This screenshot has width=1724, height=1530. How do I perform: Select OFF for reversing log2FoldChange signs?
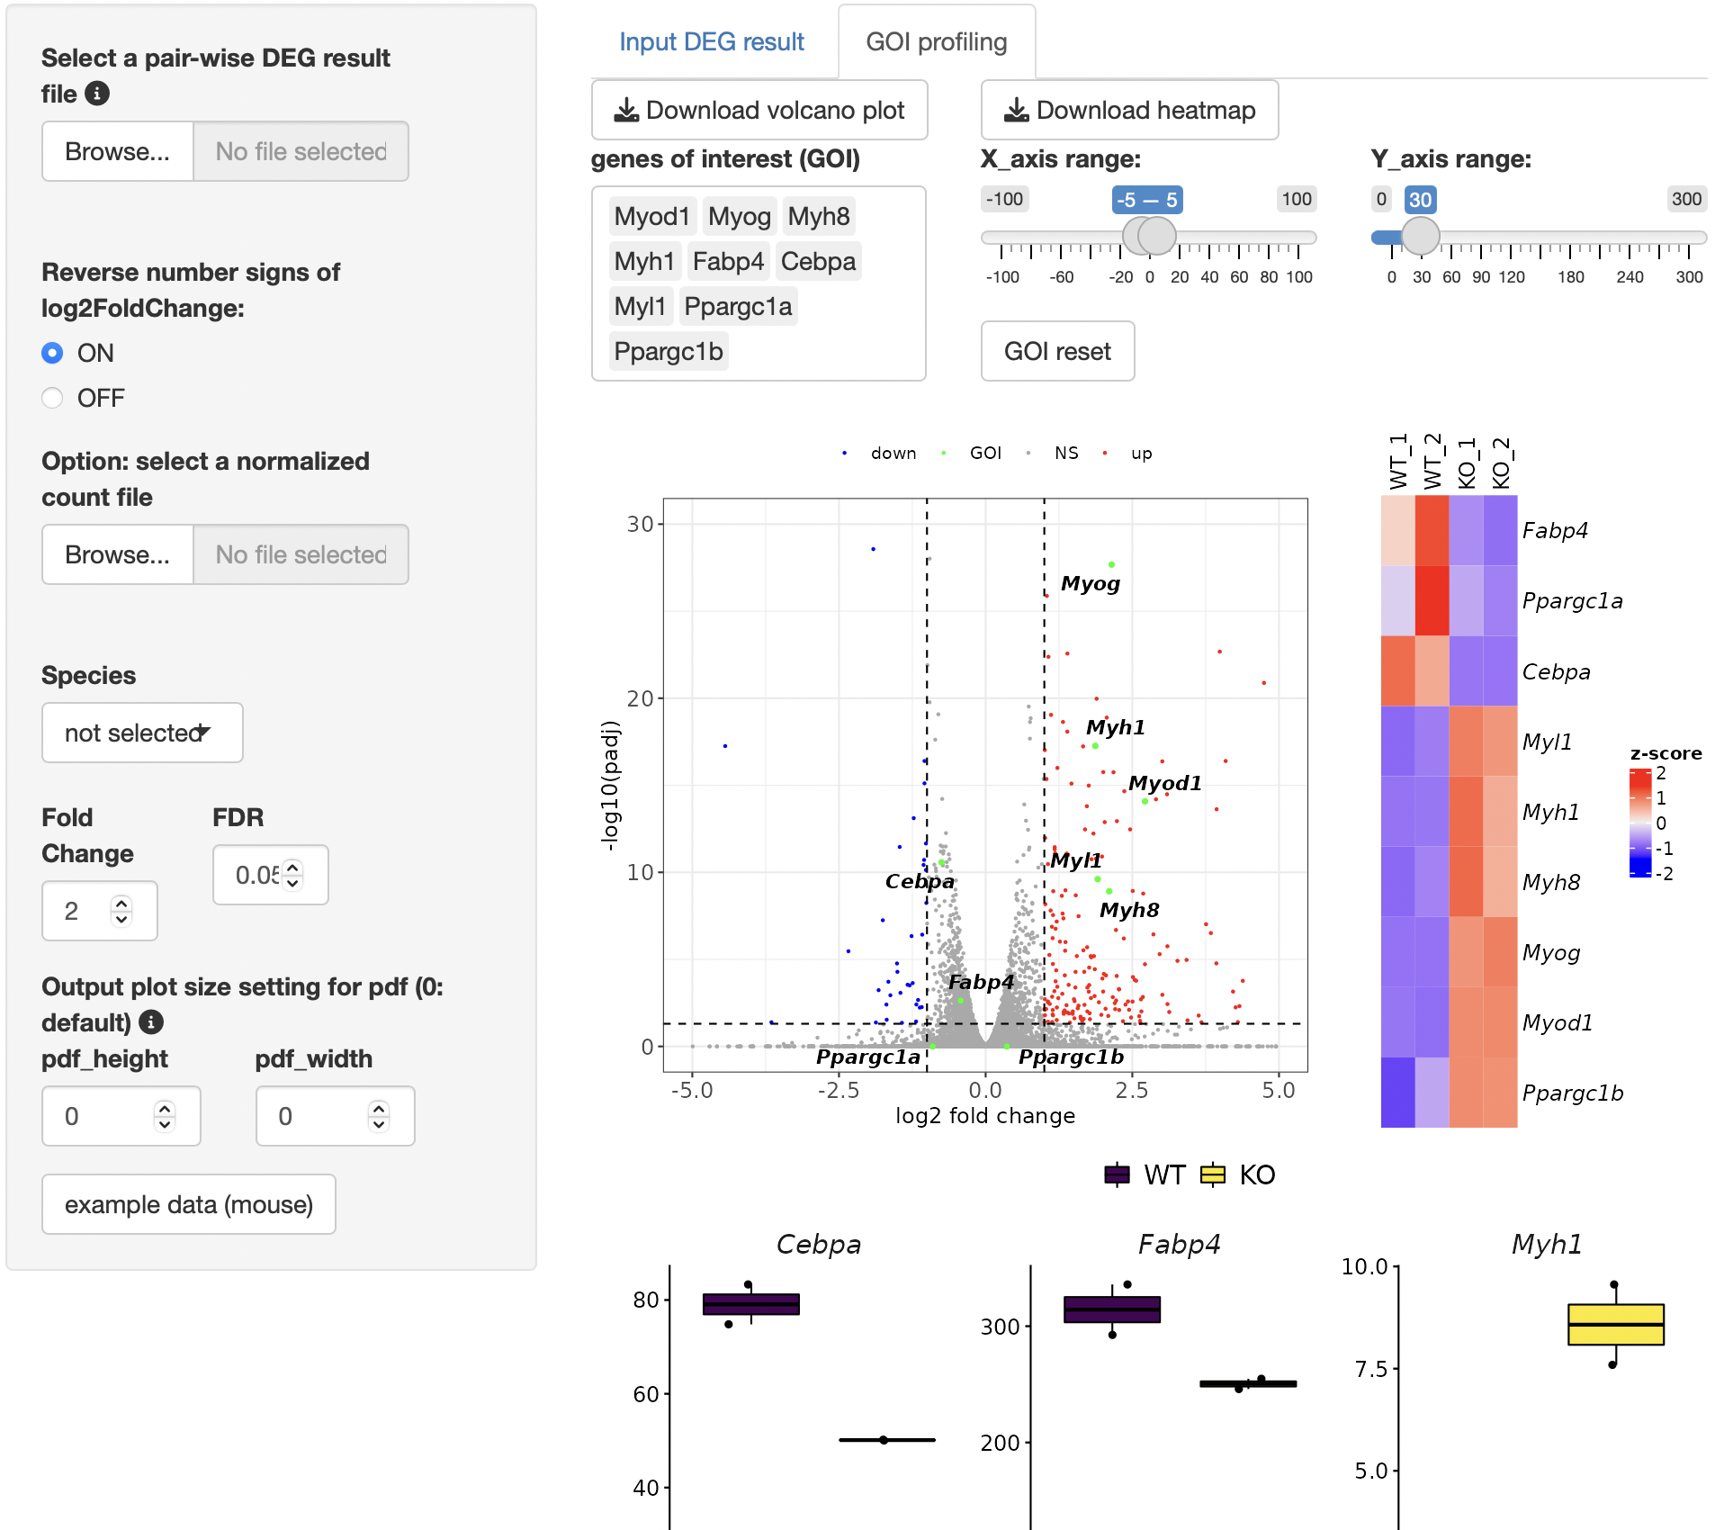52,398
